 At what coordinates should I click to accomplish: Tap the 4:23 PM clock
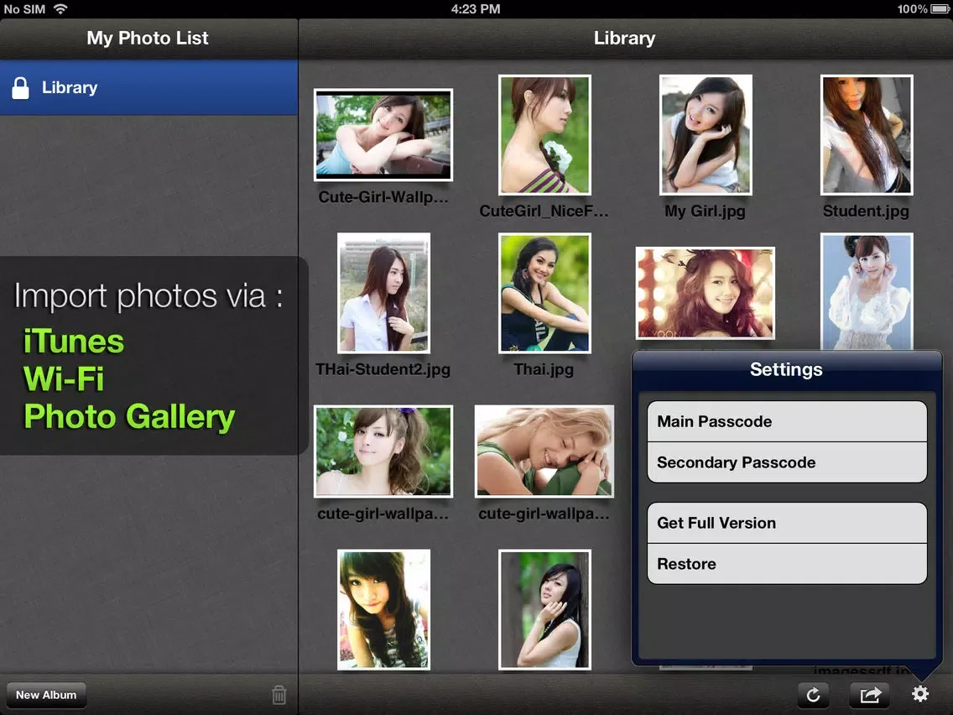(476, 9)
